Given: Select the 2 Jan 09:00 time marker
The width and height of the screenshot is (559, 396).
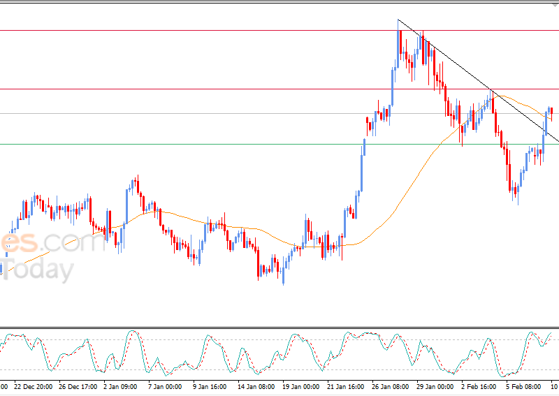Looking at the screenshot, I should click(x=122, y=386).
